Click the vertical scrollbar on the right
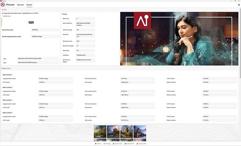Screen dimensions: 241x146 pyautogui.click(x=240, y=44)
